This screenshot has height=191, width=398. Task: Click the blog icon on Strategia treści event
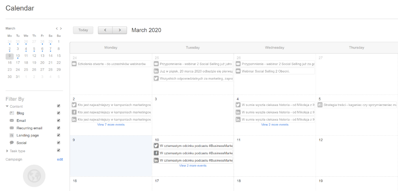(x=320, y=105)
